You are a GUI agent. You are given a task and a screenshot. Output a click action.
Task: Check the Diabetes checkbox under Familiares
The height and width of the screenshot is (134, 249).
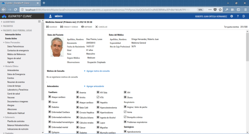point(50,107)
